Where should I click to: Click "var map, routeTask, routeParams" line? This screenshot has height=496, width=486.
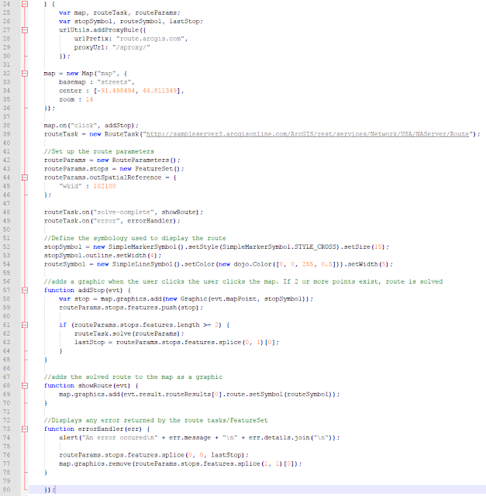[119, 12]
